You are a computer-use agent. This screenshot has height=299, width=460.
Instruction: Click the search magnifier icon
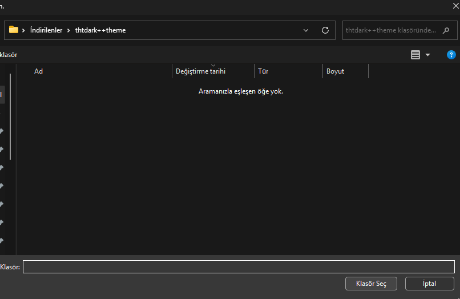tap(446, 30)
